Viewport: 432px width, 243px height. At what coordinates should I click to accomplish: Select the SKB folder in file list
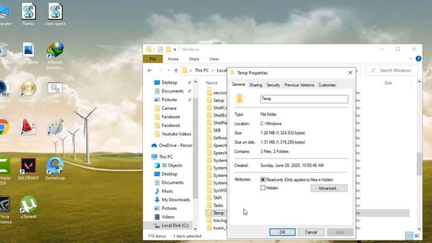coord(214,130)
